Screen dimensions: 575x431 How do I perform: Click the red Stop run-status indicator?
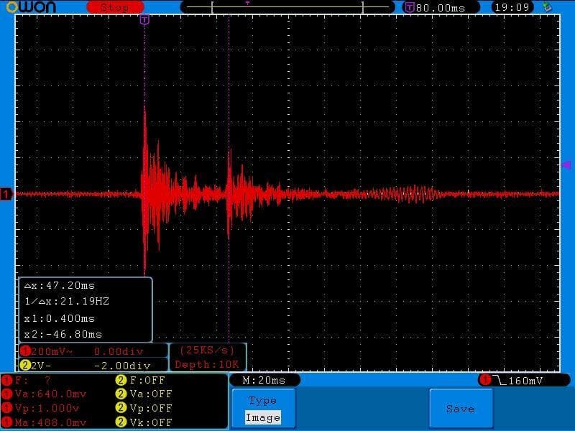(x=114, y=7)
